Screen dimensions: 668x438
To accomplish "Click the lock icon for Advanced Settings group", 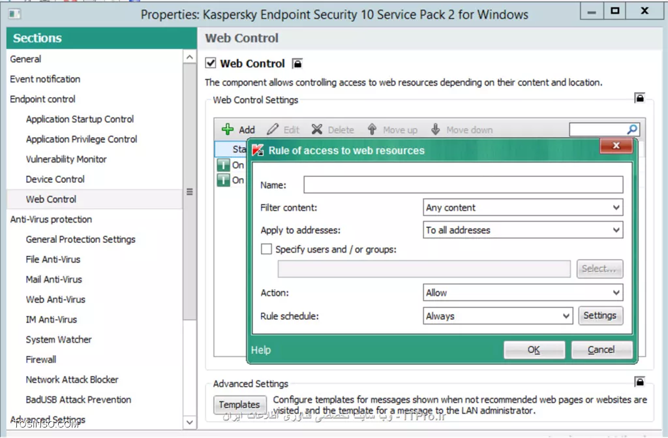I will pos(639,382).
